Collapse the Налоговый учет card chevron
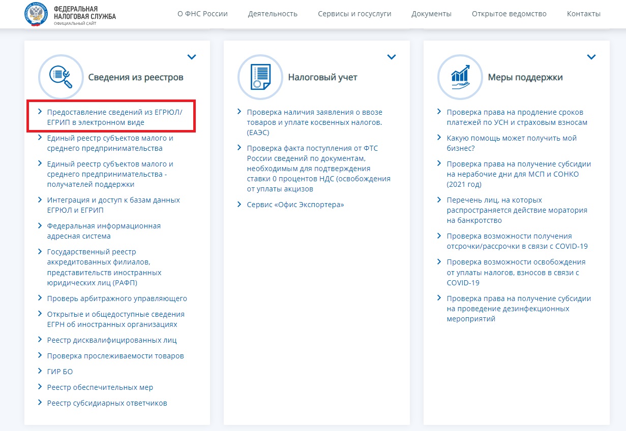This screenshot has width=626, height=431. 391,57
